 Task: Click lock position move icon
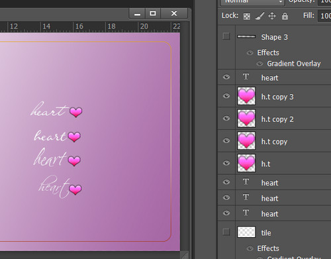coord(272,16)
